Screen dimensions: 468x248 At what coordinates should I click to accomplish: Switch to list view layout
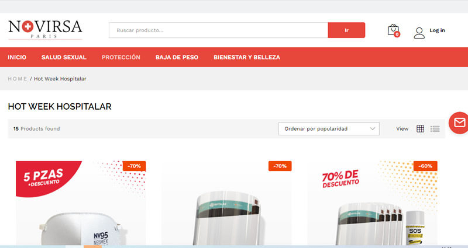tap(435, 128)
